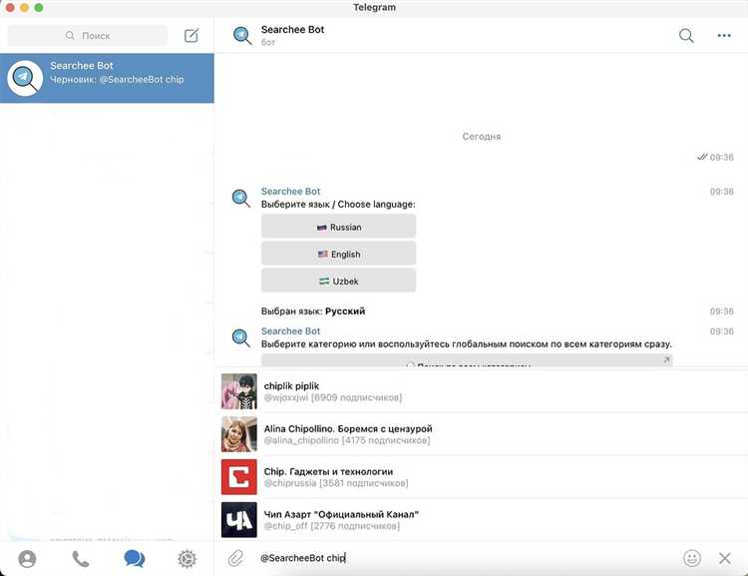Open the emoji picker smiley icon

click(x=692, y=558)
